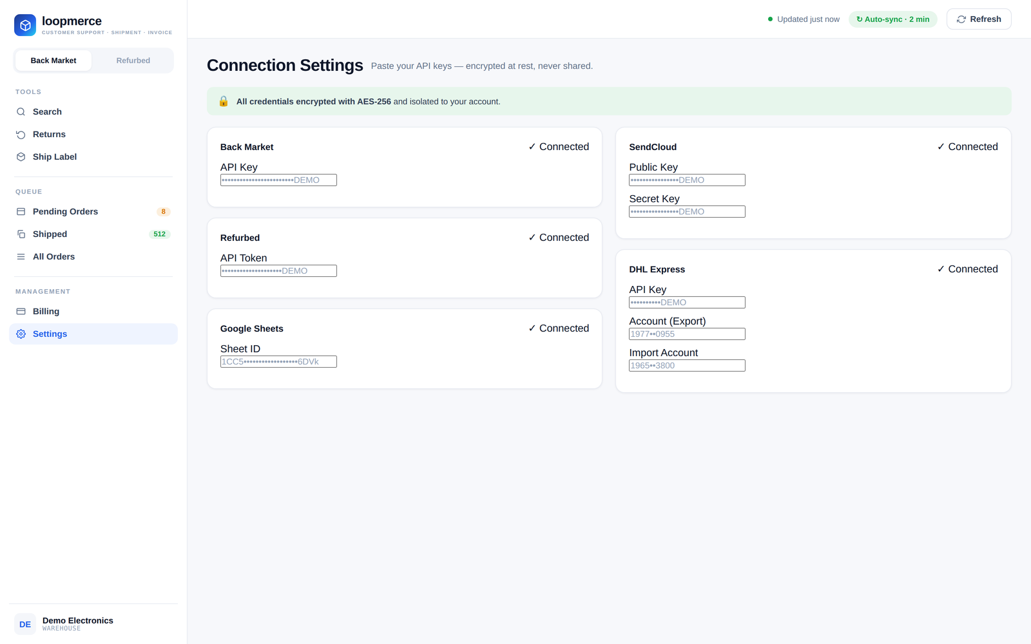1031x644 pixels.
Task: Focus the SendCloud Secret Key field
Action: click(x=687, y=212)
